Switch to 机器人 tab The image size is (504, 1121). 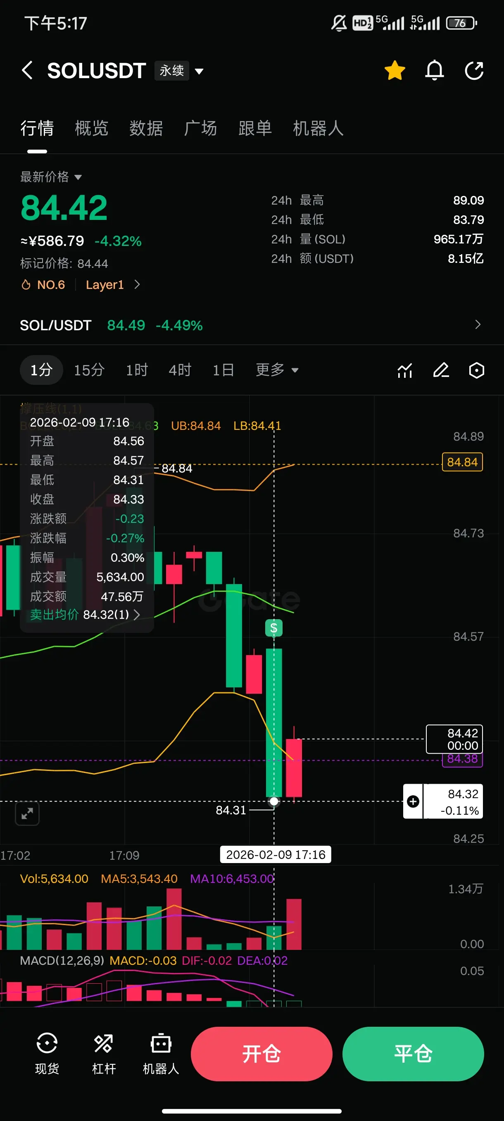[x=319, y=129]
